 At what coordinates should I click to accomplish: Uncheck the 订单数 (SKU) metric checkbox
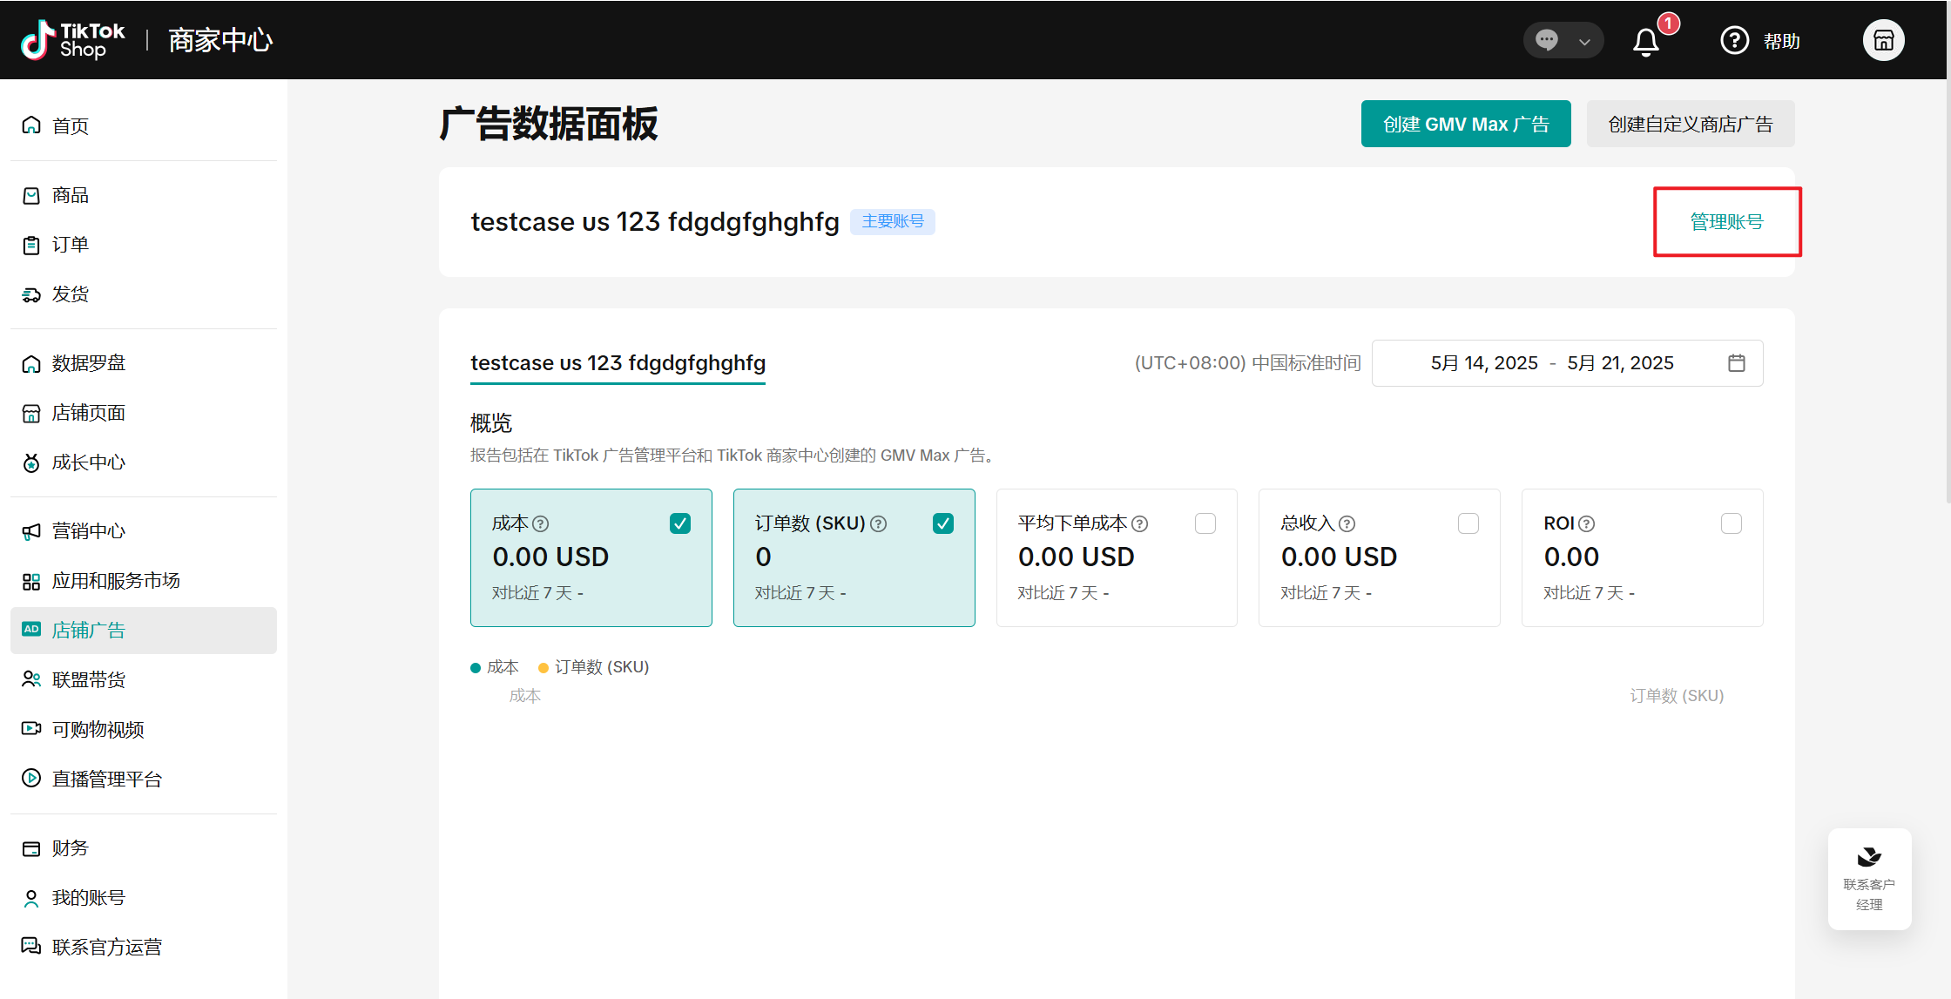click(943, 523)
